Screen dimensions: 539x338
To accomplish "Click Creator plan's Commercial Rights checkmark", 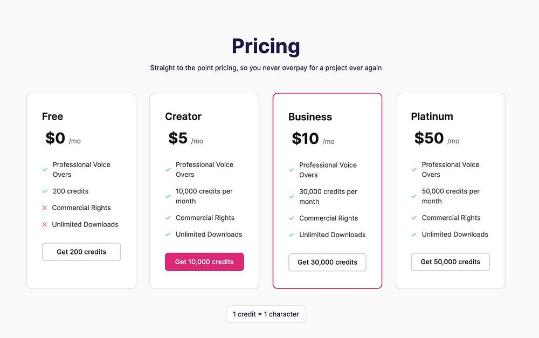I will tap(168, 218).
